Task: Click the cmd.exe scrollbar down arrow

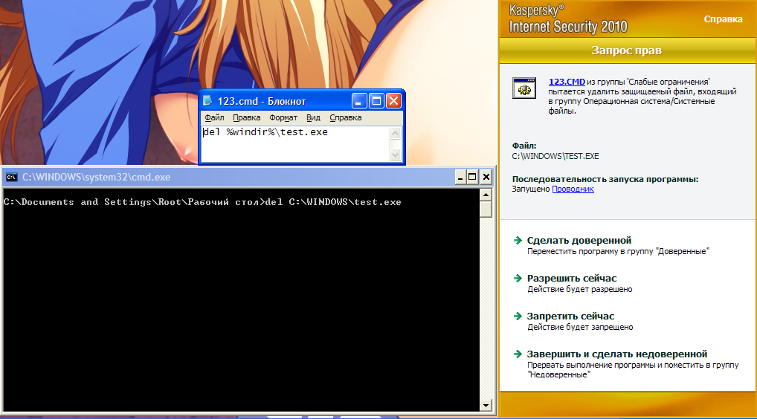Action: [486, 405]
